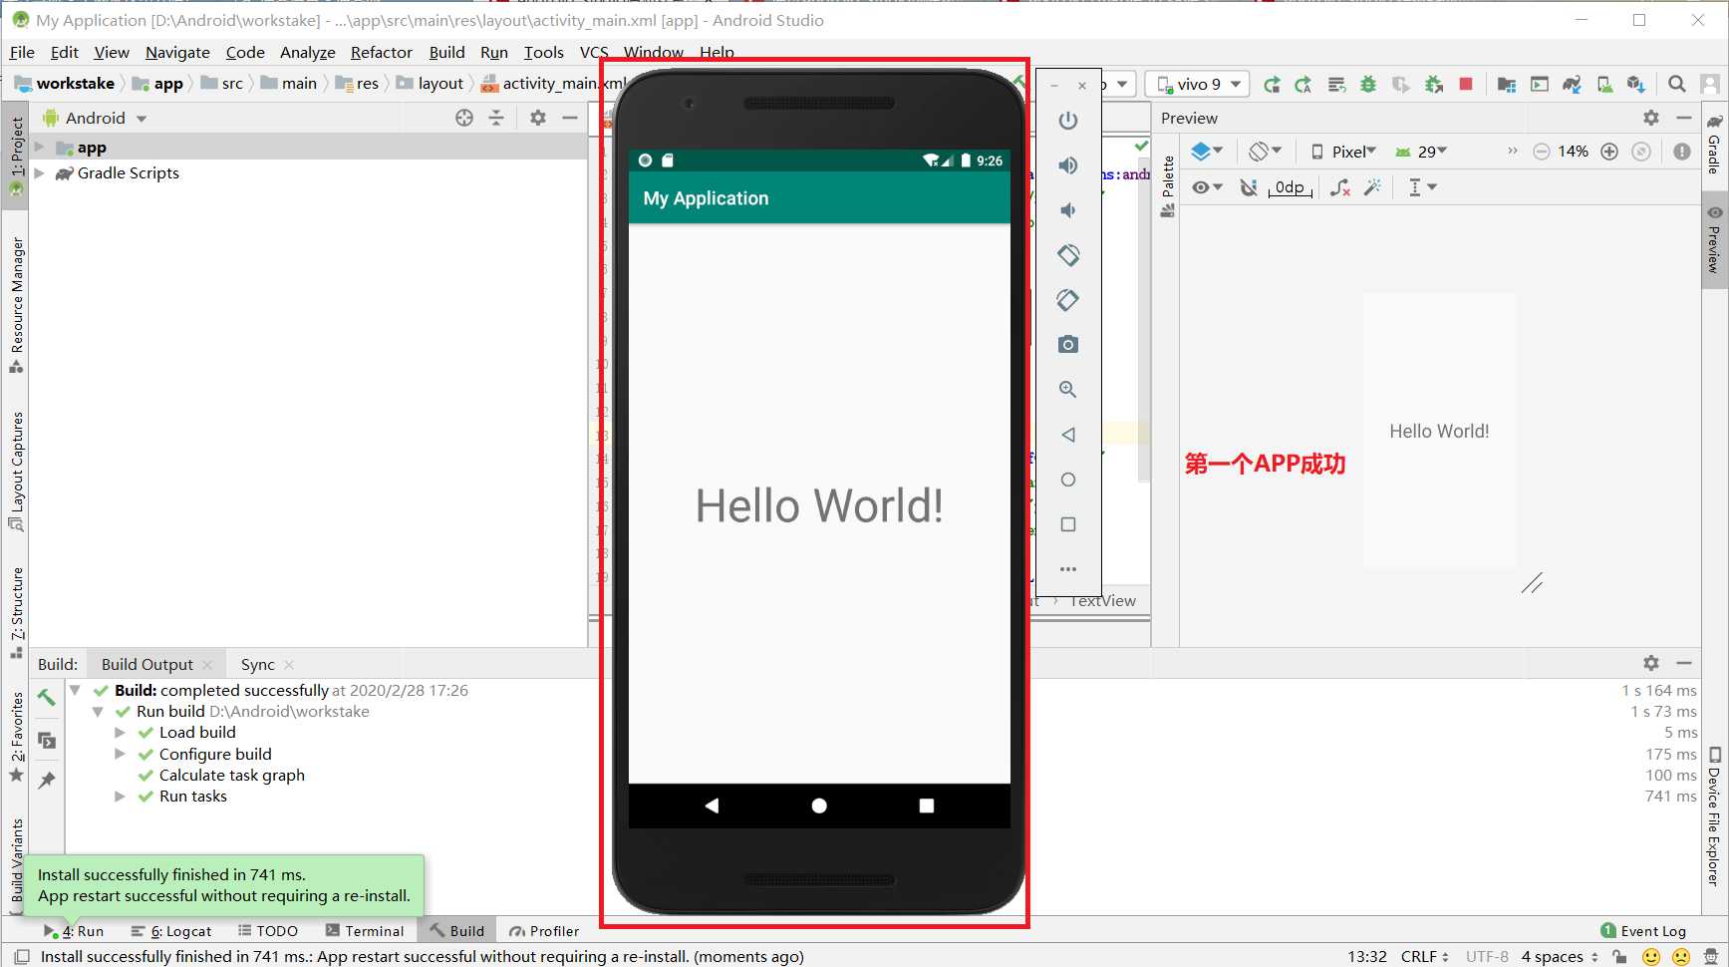
Task: Open the Run tool window tab
Action: (74, 931)
